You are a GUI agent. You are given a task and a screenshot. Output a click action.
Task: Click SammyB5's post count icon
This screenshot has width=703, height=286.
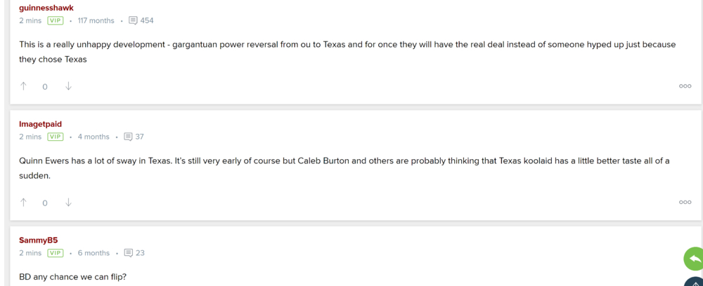click(128, 253)
